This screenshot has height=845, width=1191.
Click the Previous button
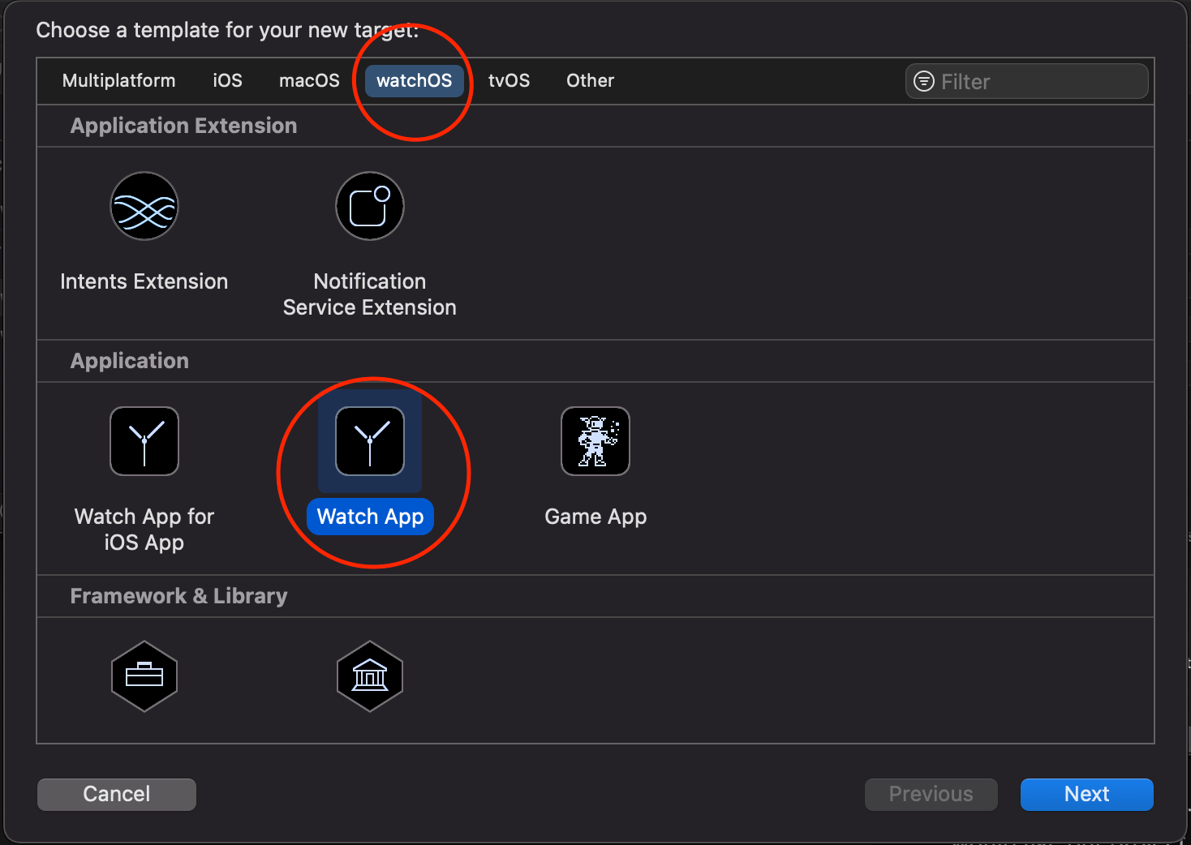(931, 794)
